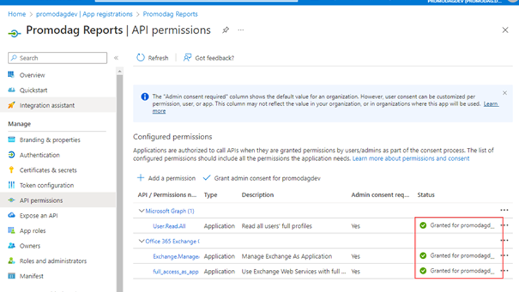Open the full_access_as_app permission link
Viewport: 519px width, 292px height.
pyautogui.click(x=175, y=271)
